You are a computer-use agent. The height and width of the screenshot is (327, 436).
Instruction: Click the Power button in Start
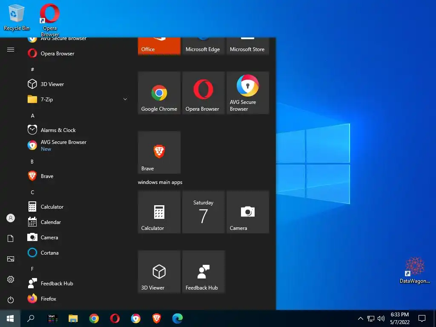11,300
